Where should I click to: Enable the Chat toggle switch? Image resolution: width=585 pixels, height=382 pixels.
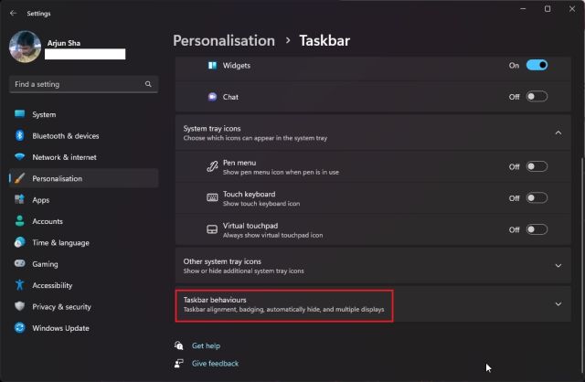pos(537,97)
